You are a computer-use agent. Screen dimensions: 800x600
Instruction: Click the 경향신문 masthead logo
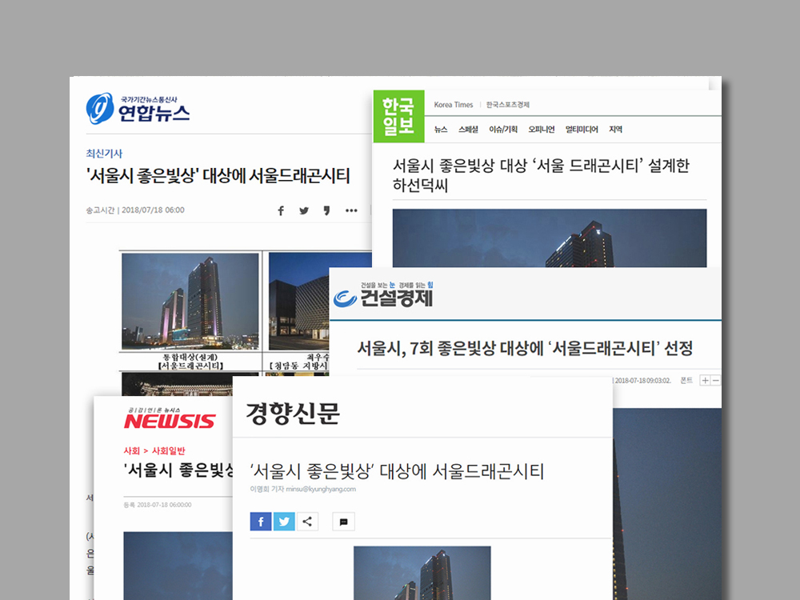coord(293,414)
